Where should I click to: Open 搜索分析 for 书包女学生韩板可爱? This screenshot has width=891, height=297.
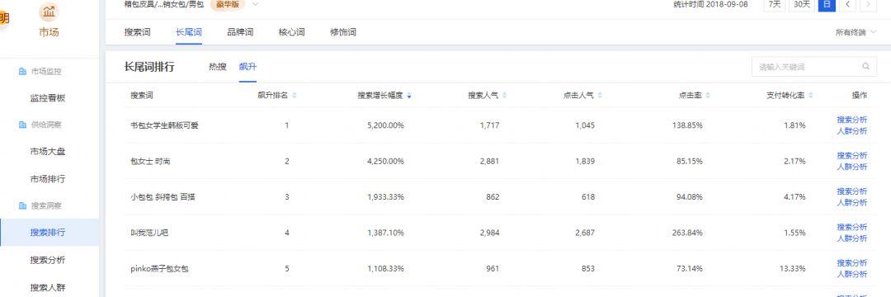(851, 120)
